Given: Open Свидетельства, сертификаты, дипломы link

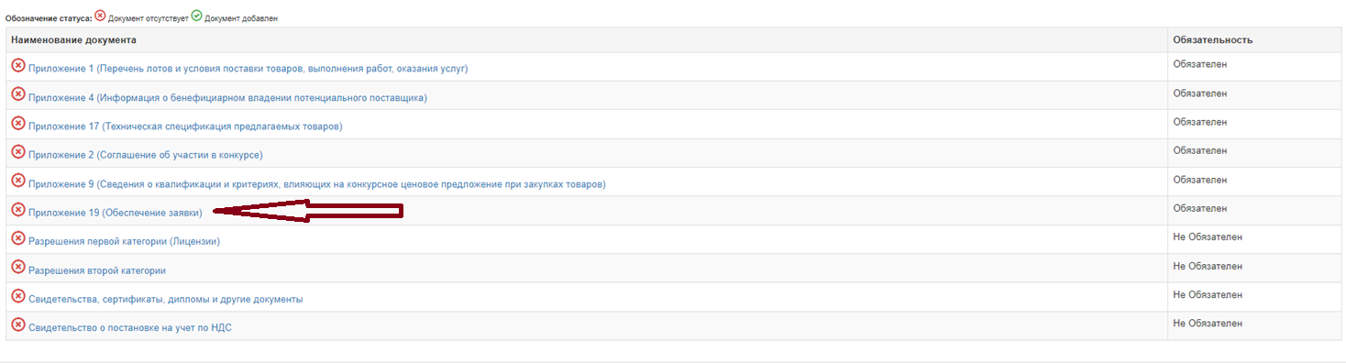Looking at the screenshot, I should pos(166,300).
